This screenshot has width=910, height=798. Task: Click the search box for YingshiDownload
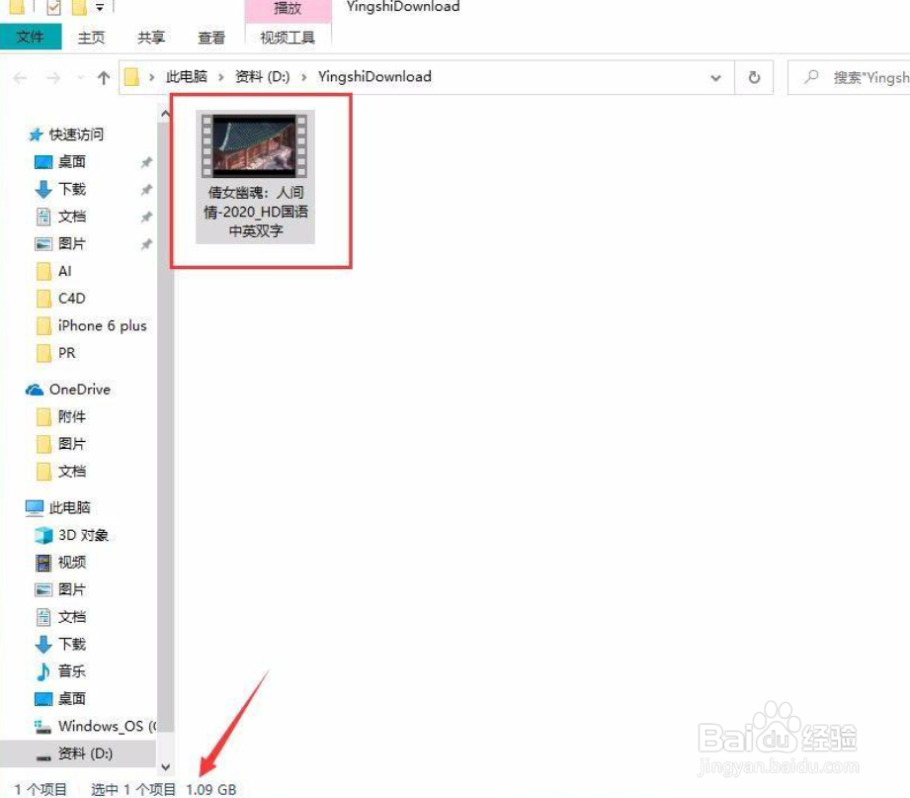pos(849,77)
